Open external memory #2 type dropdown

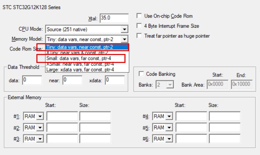pyautogui.click(x=40, y=128)
